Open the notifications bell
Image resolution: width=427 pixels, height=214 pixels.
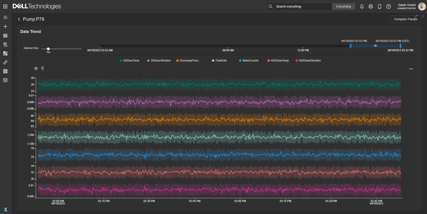click(362, 6)
